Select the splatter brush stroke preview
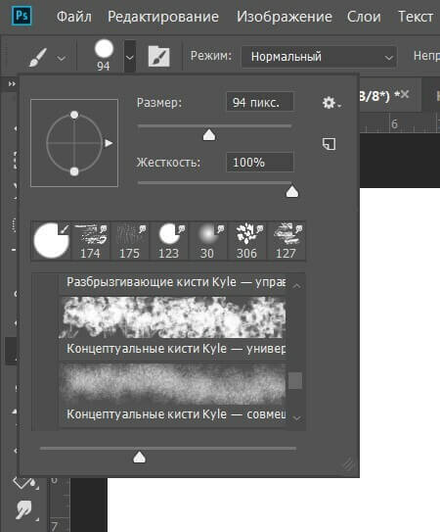This screenshot has height=532, width=440. pos(172,317)
